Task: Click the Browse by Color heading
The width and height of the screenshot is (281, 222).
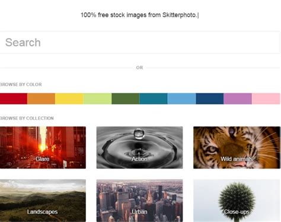Action: (21, 84)
